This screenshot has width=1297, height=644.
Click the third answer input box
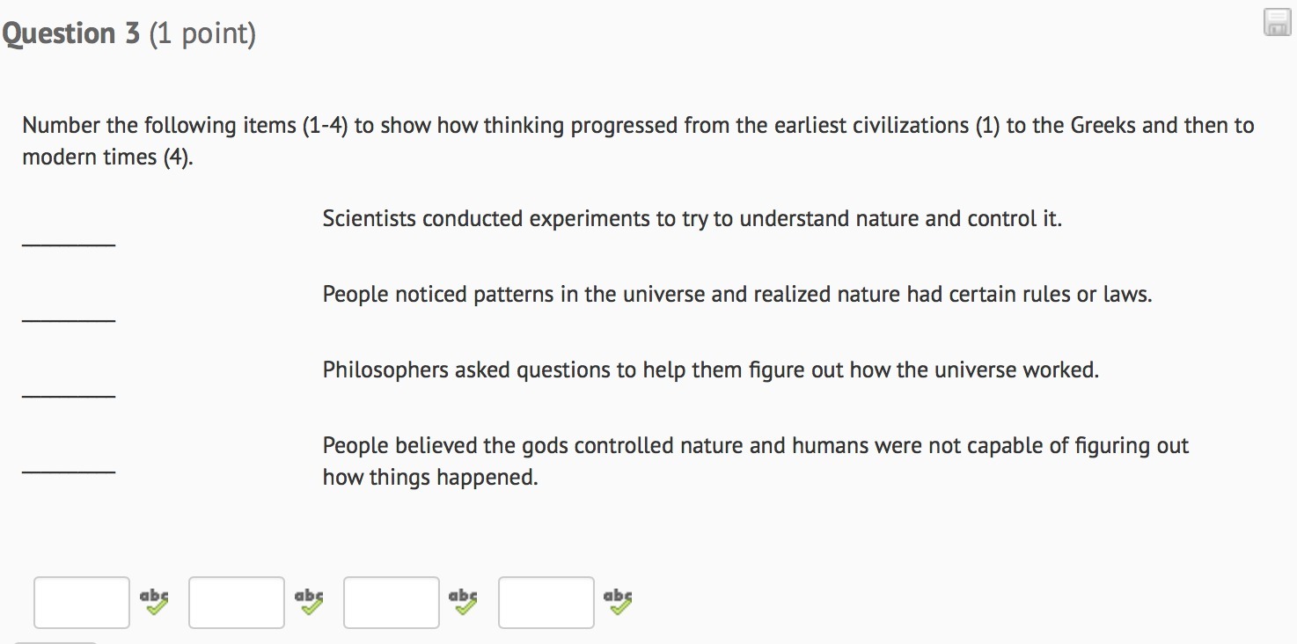(x=392, y=602)
